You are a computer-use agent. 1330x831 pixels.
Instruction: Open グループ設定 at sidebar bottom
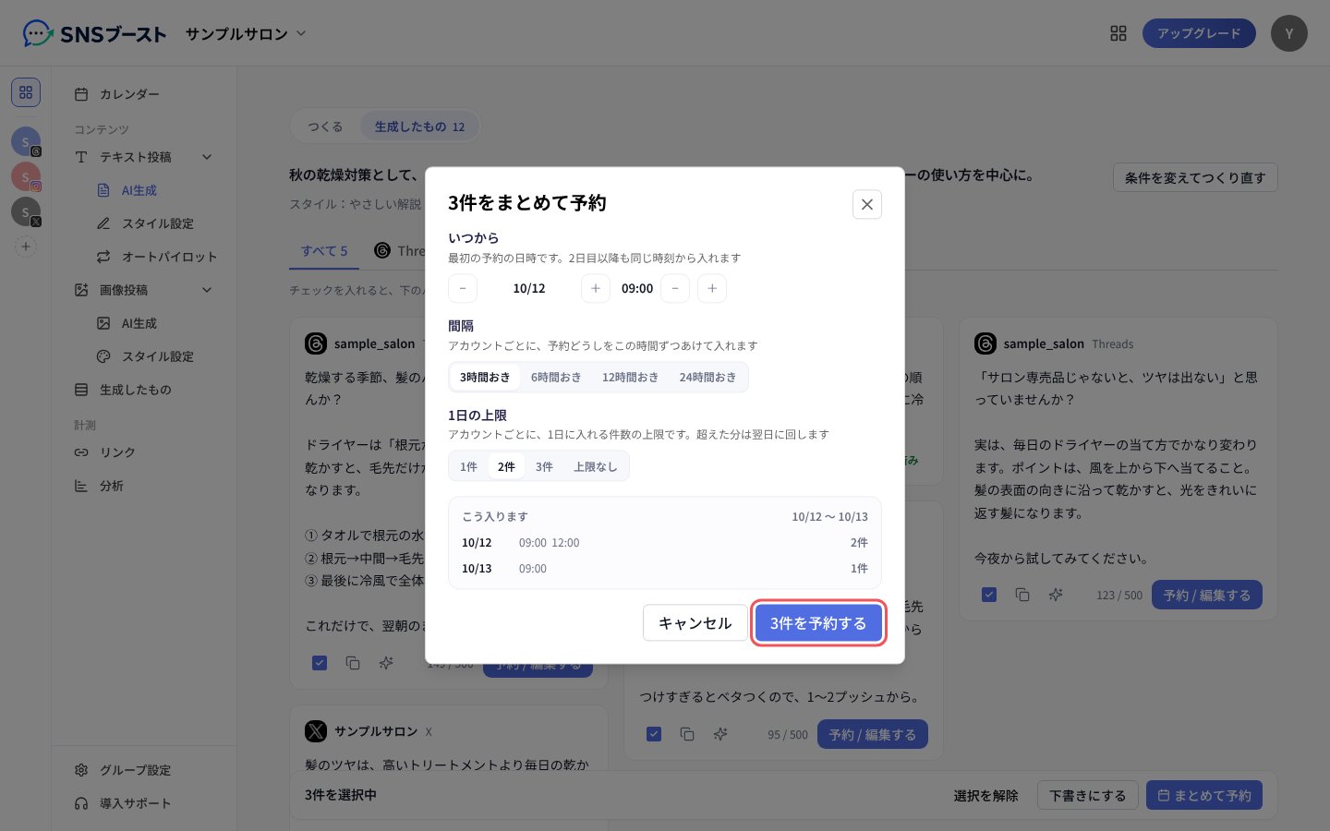tap(143, 770)
